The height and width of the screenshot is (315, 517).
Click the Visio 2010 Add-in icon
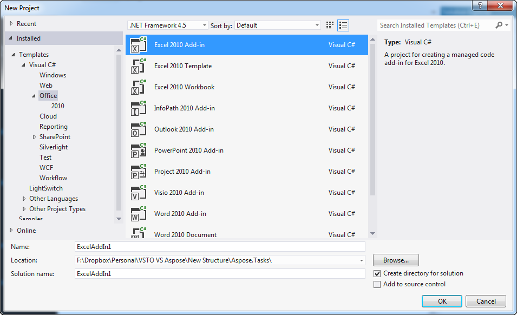click(139, 193)
